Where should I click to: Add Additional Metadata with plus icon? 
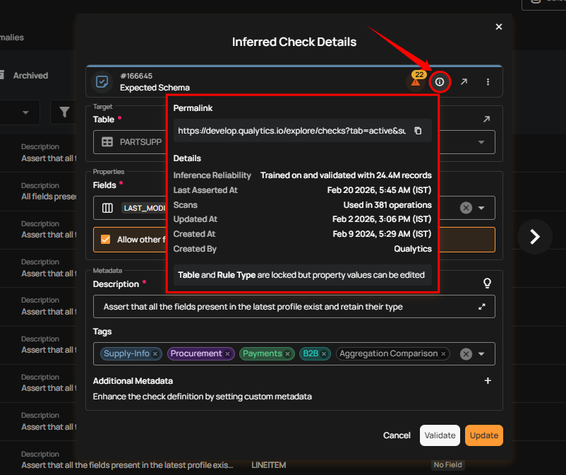pos(487,381)
